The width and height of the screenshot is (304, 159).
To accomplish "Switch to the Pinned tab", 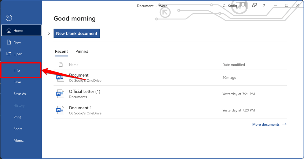I will [x=82, y=51].
